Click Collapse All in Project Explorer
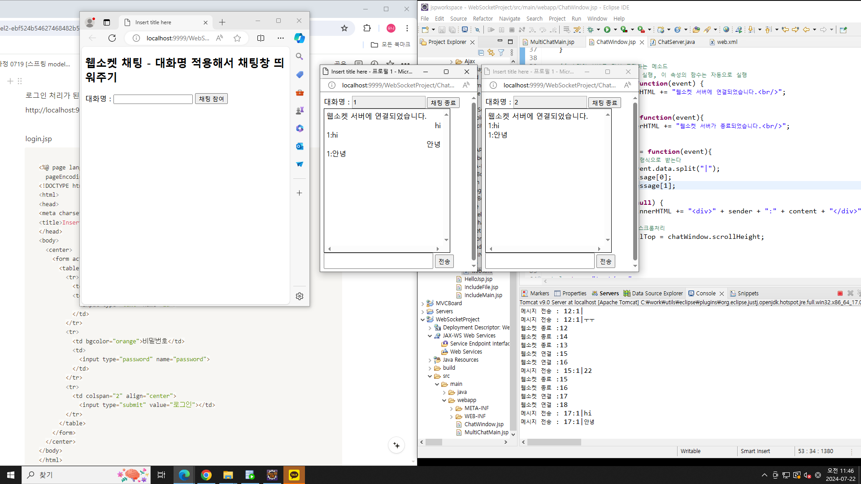This screenshot has width=861, height=484. (481, 52)
